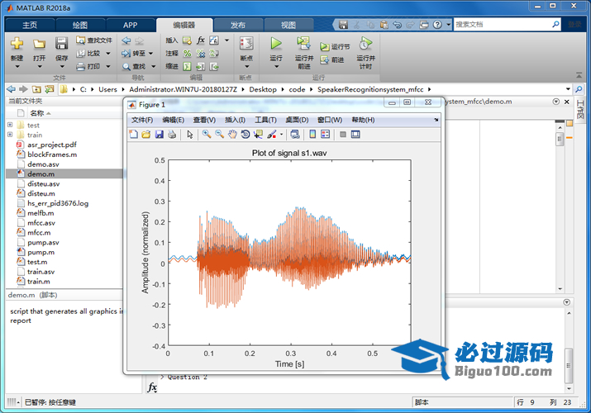Open the Run (运行) dropdown arrow
The height and width of the screenshot is (413, 591).
click(276, 67)
